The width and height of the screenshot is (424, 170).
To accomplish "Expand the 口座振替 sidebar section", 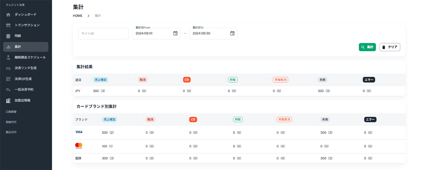I will tap(11, 112).
